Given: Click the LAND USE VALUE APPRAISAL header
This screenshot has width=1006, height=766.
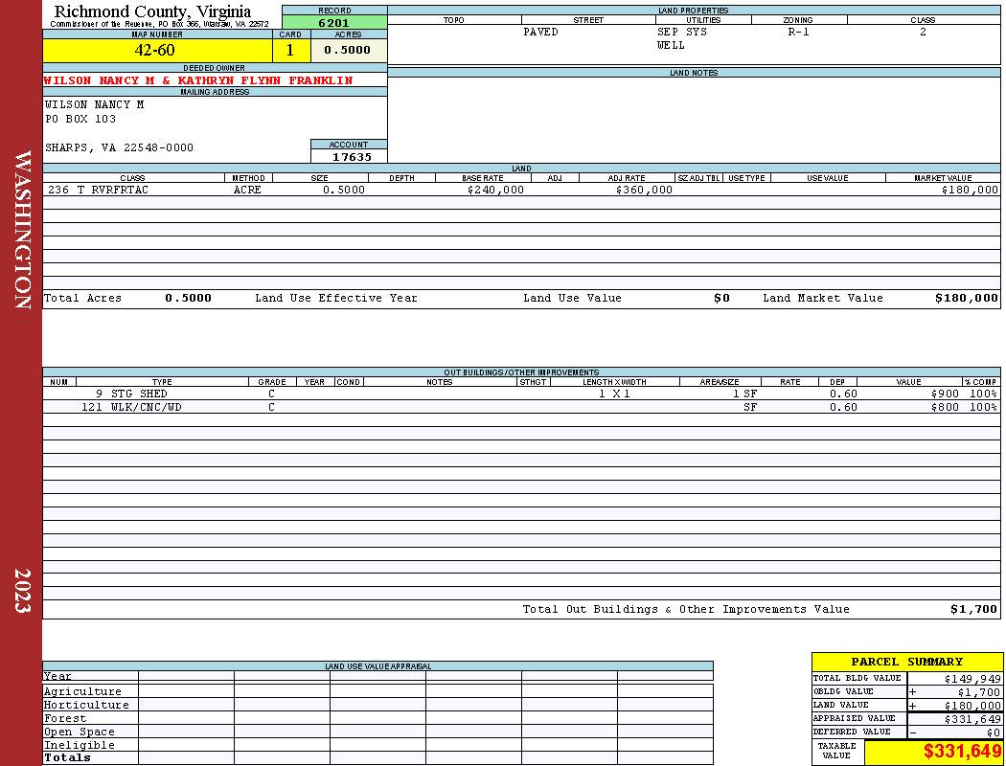Looking at the screenshot, I should click(377, 666).
